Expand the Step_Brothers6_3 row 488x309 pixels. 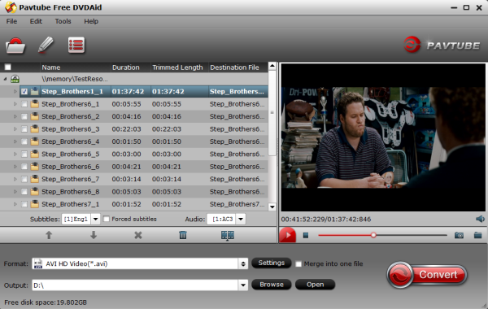pos(15,129)
